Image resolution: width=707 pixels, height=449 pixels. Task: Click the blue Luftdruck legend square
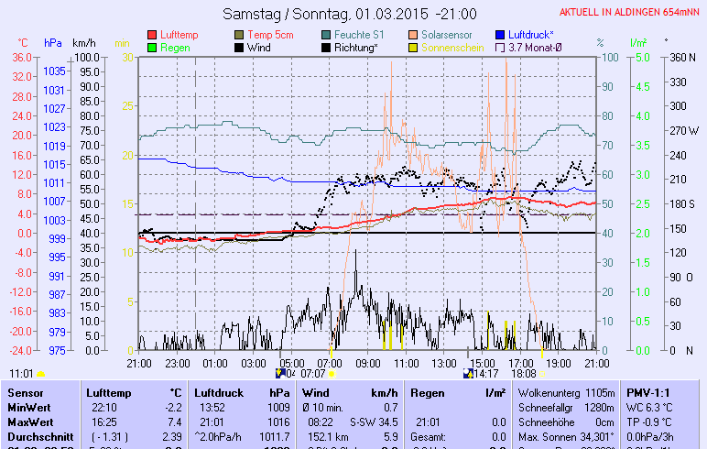tap(500, 35)
